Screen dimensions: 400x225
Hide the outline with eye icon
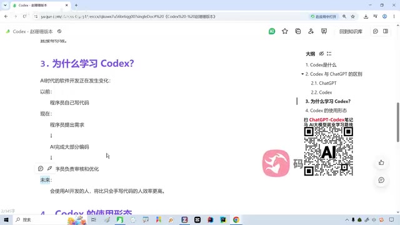pos(321,54)
